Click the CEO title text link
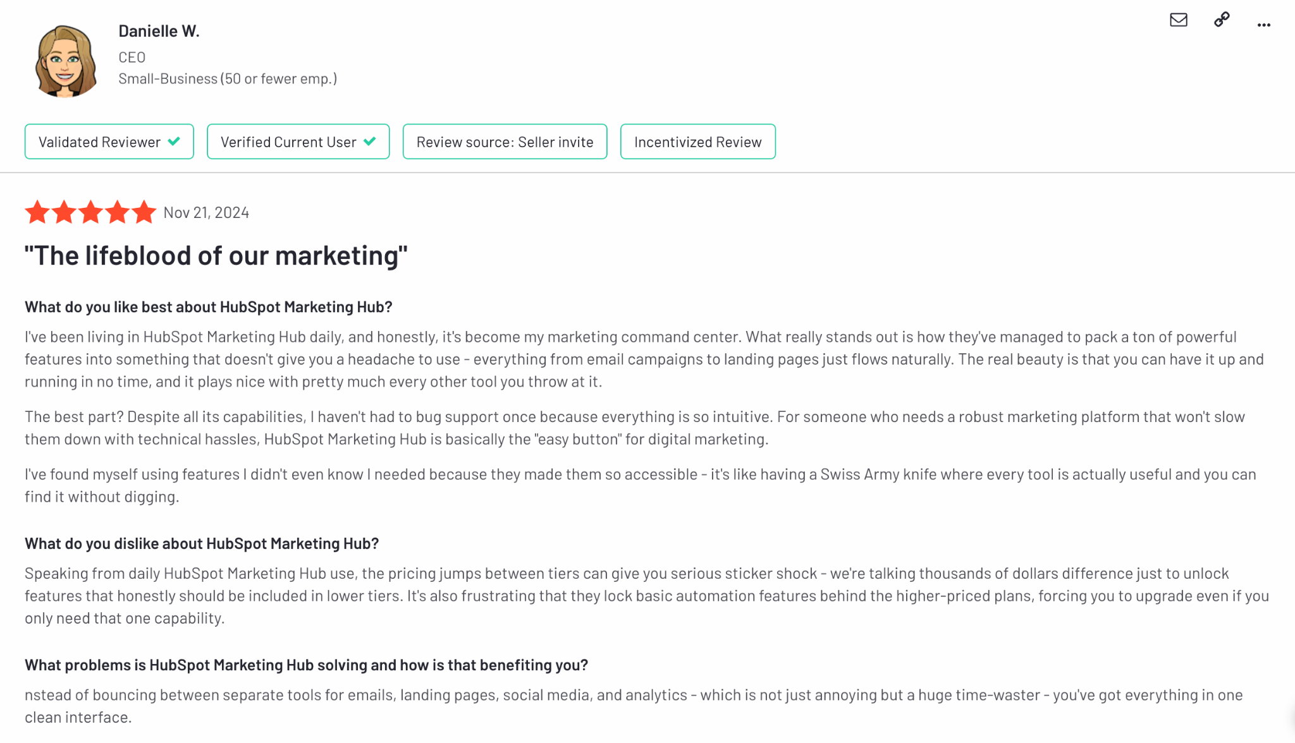This screenshot has height=743, width=1295. click(x=132, y=56)
